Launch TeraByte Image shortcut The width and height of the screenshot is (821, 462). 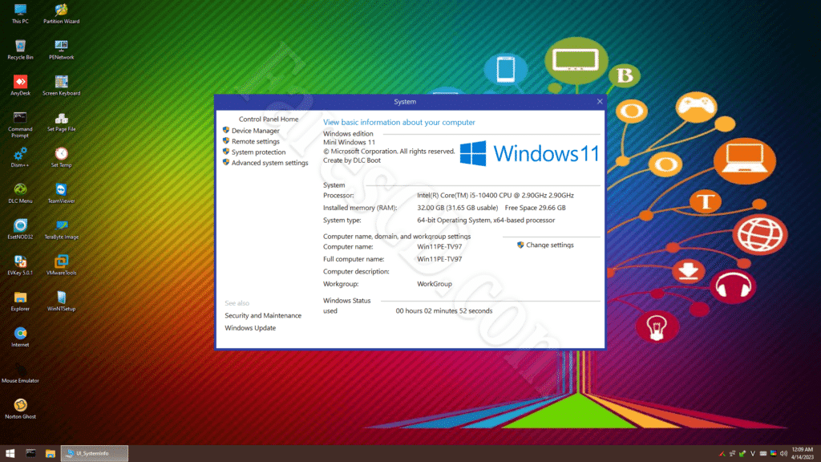(x=61, y=229)
